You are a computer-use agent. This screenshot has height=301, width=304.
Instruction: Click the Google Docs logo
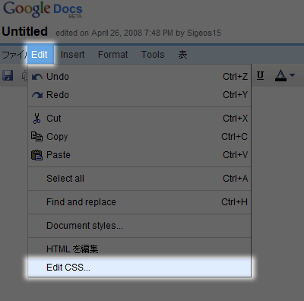click(x=43, y=10)
